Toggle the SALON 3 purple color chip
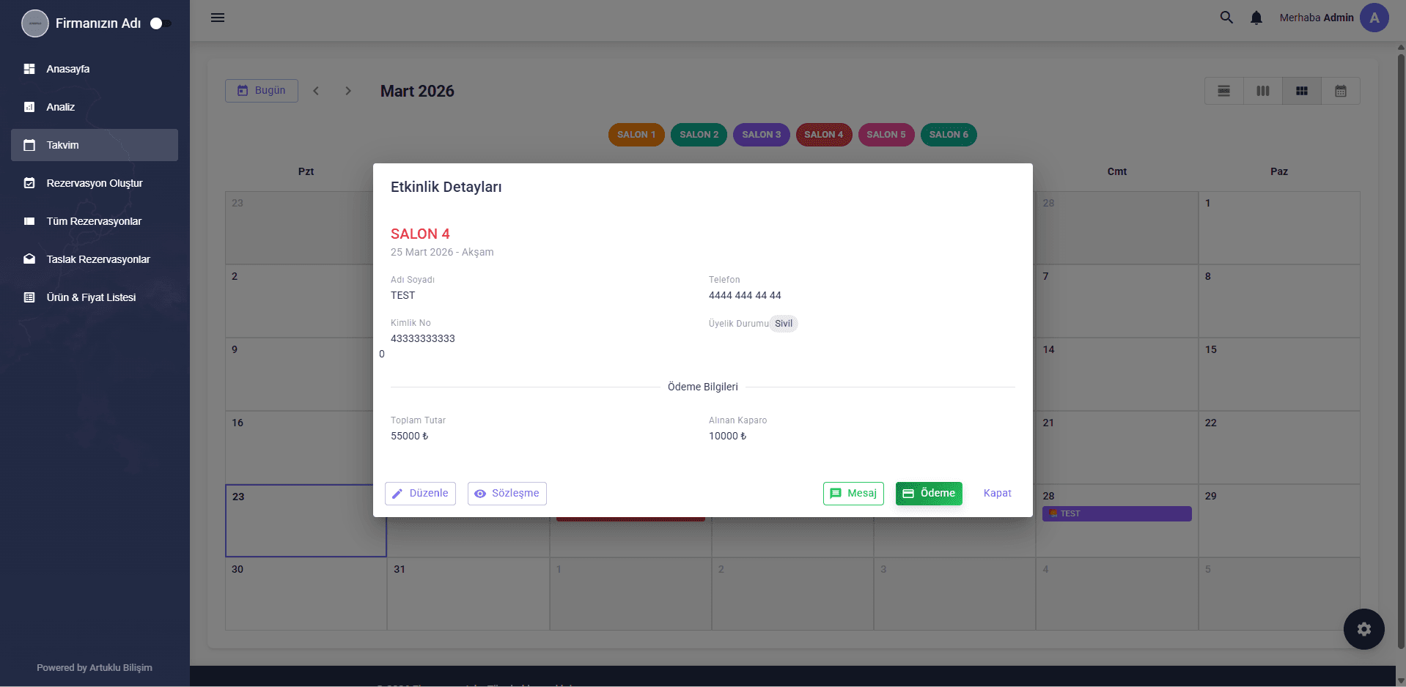Image resolution: width=1406 pixels, height=687 pixels. click(x=761, y=135)
